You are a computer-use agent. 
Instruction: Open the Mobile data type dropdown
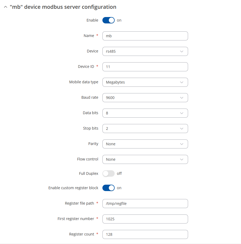pyautogui.click(x=145, y=82)
